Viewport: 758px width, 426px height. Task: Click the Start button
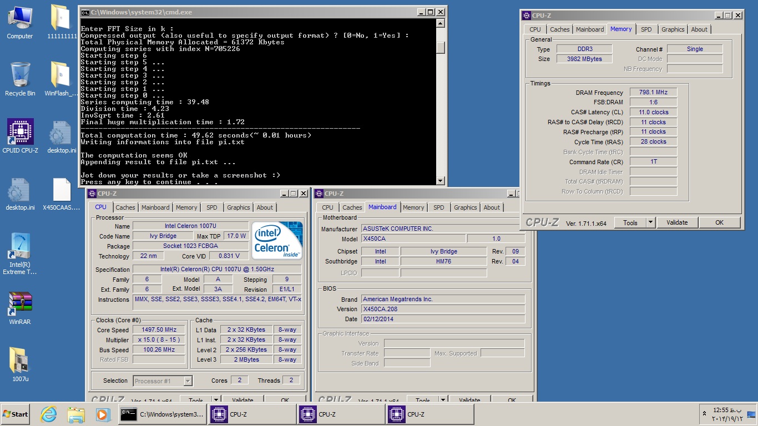[16, 414]
